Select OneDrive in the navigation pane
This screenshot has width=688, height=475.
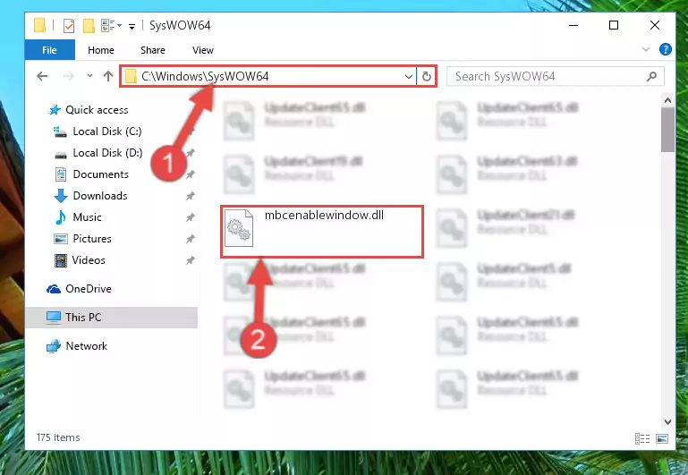[89, 289]
